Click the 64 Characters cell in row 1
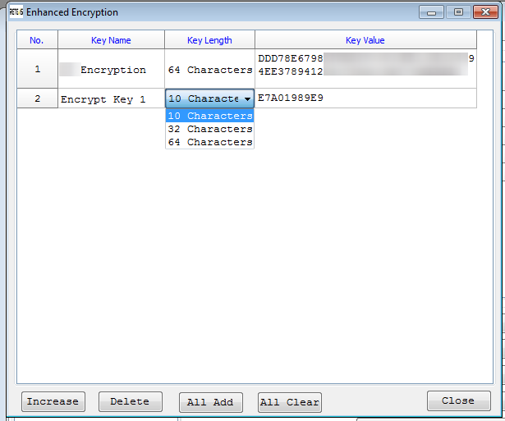This screenshot has height=421, width=505. (209, 70)
